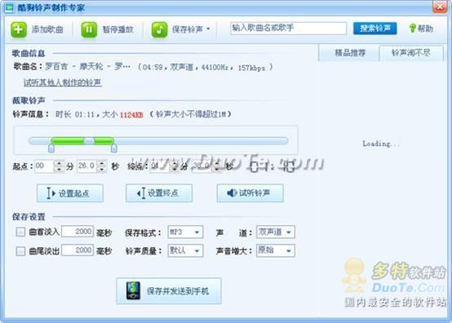Switch to the 精品推荐 tab
452x323 pixels.
coord(349,53)
